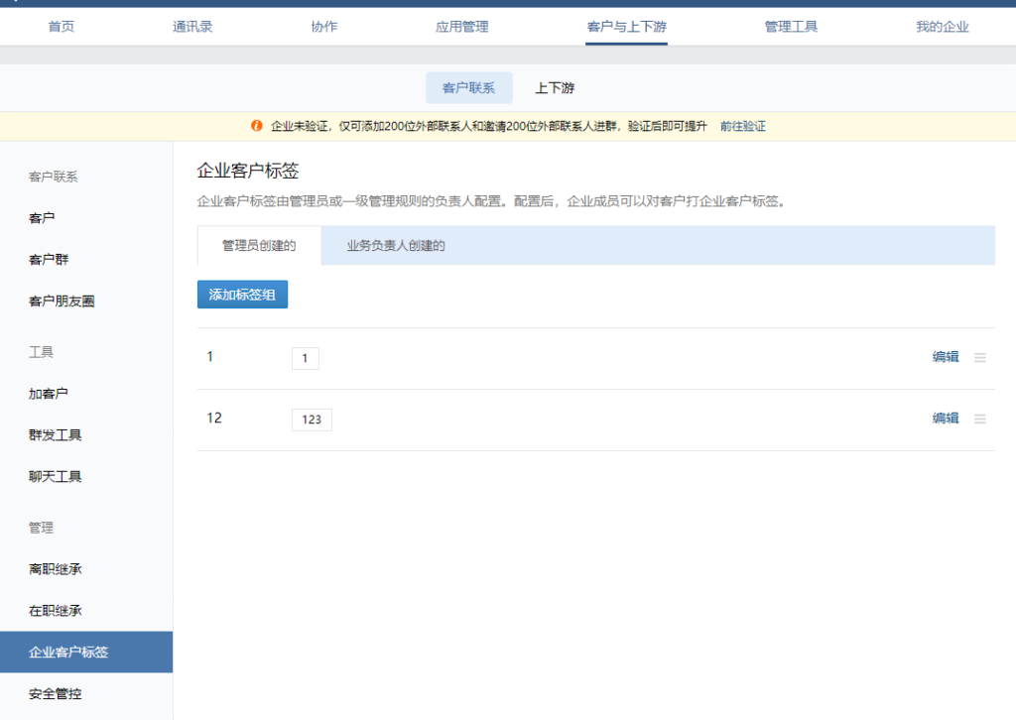
Task: Click the orange warning icon in the notice bar
Action: click(259, 126)
